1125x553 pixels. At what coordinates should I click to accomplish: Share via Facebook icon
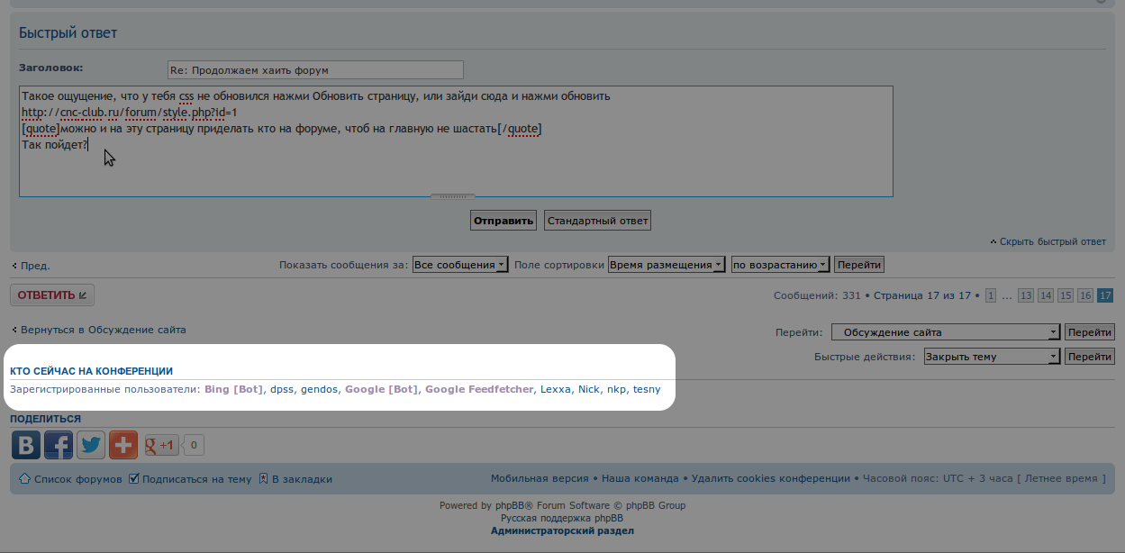click(x=59, y=445)
